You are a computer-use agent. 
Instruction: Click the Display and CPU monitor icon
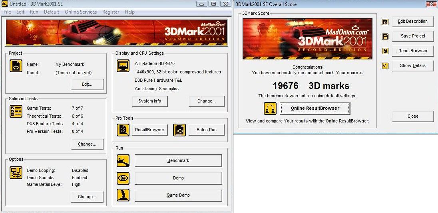click(123, 66)
